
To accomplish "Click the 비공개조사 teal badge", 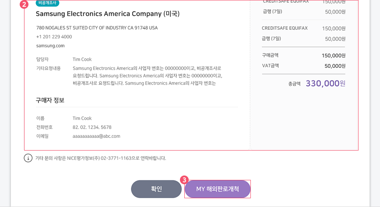I will (47, 3).
